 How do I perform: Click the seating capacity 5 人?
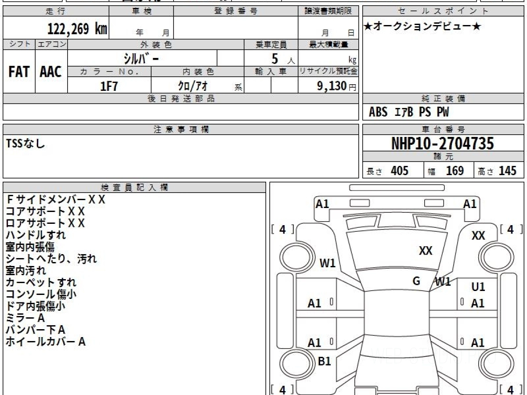tap(283, 59)
